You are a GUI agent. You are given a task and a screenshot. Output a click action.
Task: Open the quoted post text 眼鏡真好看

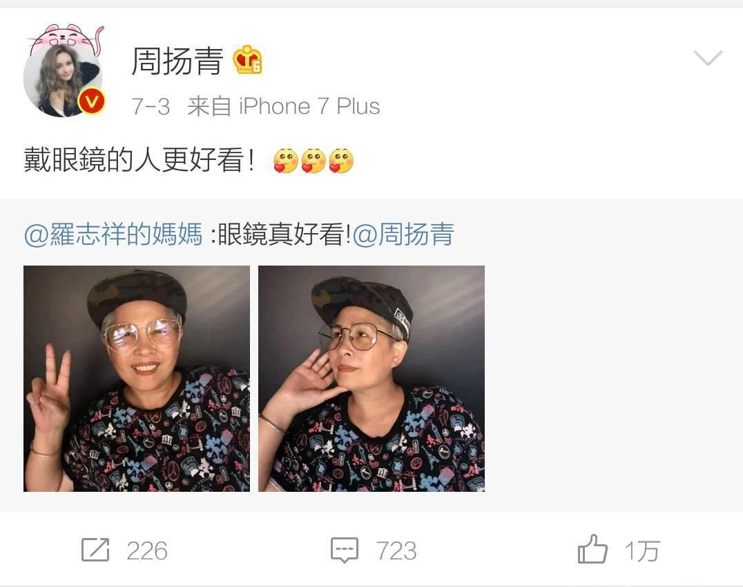tap(284, 234)
